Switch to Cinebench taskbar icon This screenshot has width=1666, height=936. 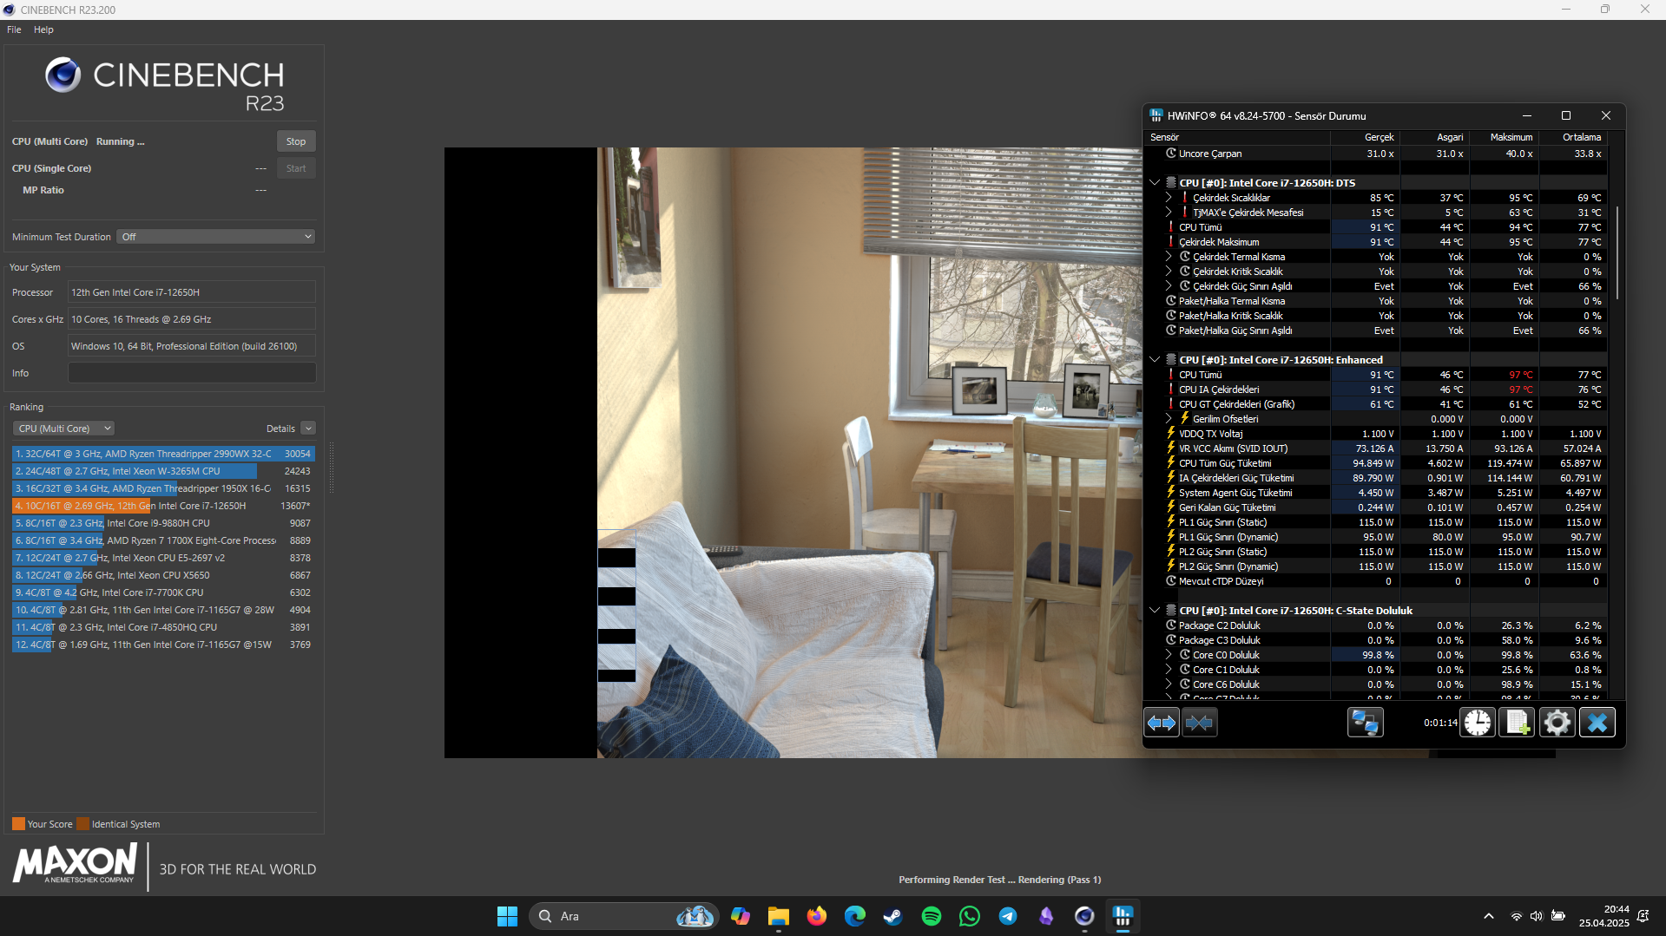[x=1084, y=916]
